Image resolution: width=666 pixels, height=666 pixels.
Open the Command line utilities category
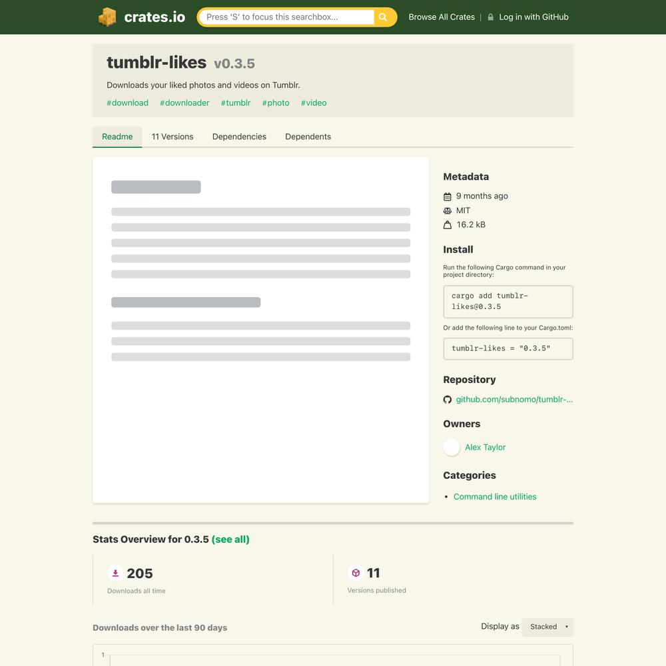click(x=495, y=497)
